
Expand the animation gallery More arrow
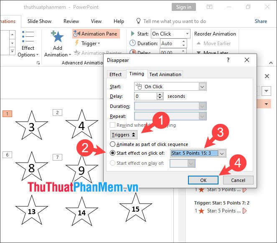pyautogui.click(x=12, y=51)
